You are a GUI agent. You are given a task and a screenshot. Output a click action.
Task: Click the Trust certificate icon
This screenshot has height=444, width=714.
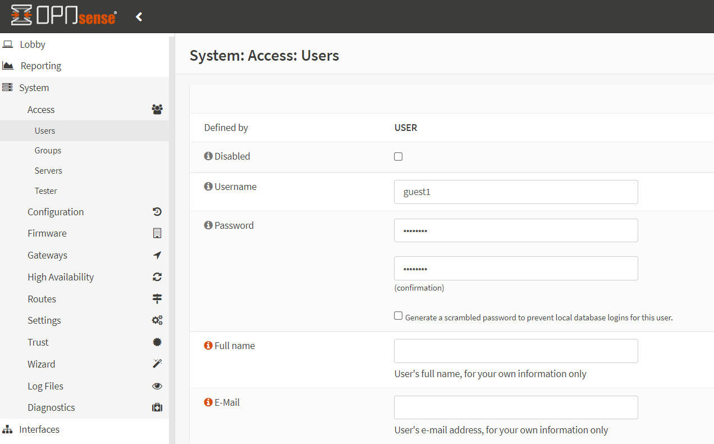[157, 342]
